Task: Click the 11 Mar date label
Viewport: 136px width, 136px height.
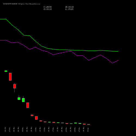Action: click(x=36, y=129)
